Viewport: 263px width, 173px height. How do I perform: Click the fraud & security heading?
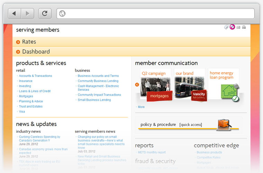coord(155,161)
